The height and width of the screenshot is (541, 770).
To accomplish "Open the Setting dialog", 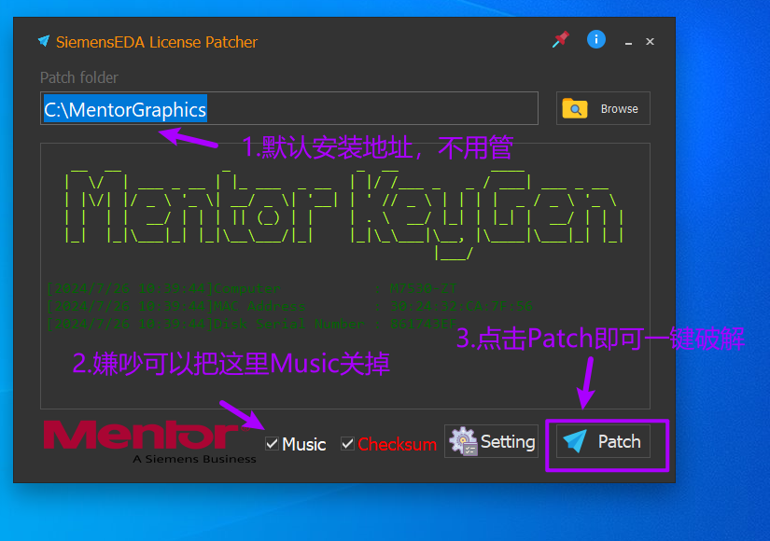I will click(x=491, y=441).
